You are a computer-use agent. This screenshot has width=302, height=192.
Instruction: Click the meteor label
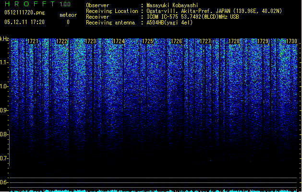click(68, 15)
